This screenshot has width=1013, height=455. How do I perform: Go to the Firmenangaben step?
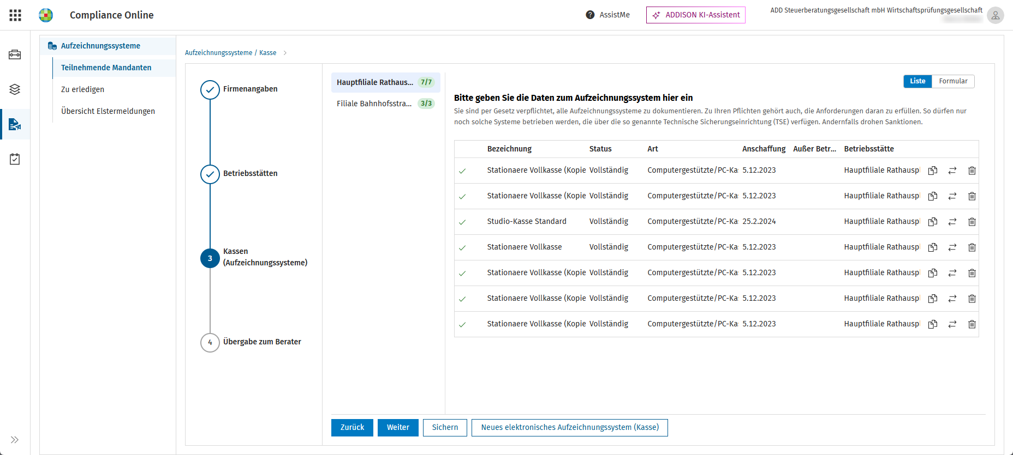tap(239, 89)
